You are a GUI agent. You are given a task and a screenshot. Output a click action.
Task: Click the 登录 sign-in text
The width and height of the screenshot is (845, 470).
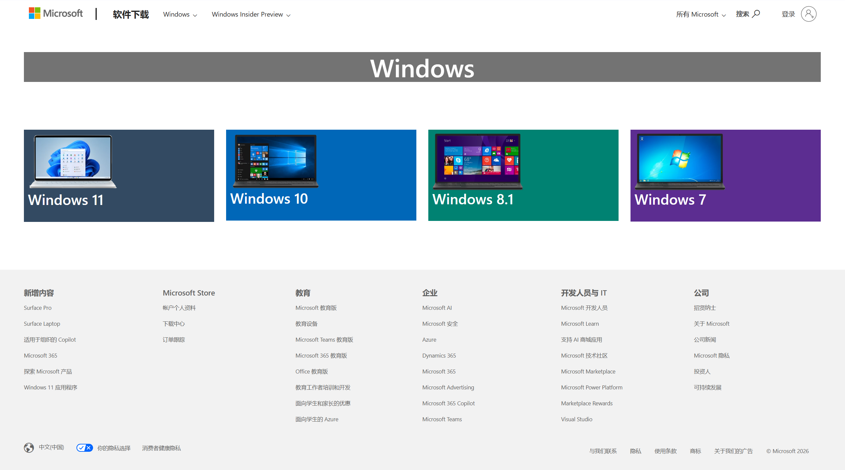(788, 14)
